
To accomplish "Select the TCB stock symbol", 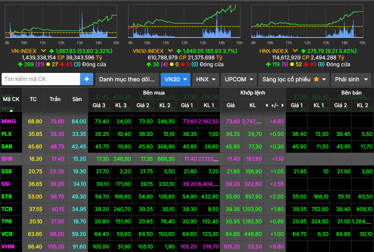I will click(x=7, y=209).
